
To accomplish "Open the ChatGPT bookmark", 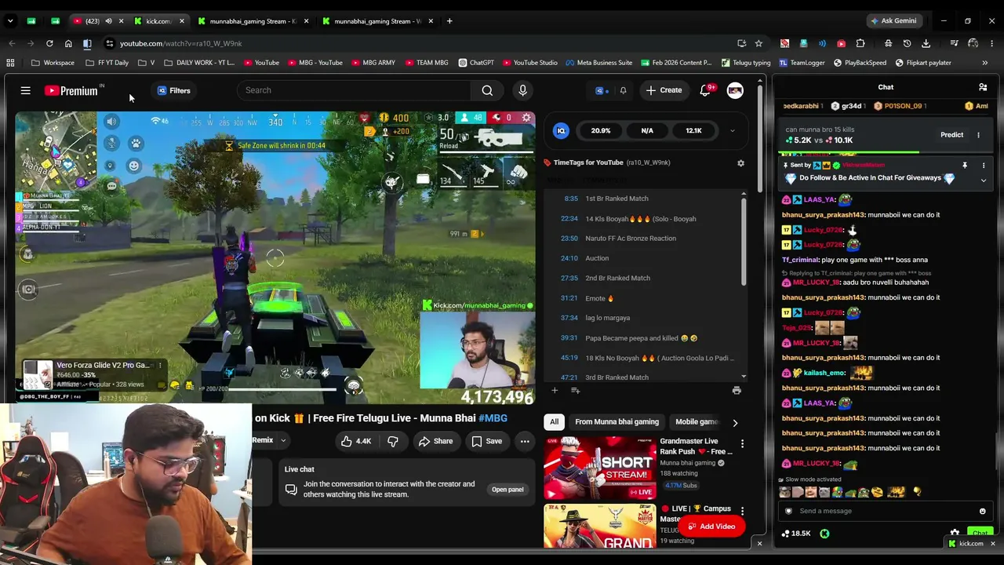I will [476, 63].
